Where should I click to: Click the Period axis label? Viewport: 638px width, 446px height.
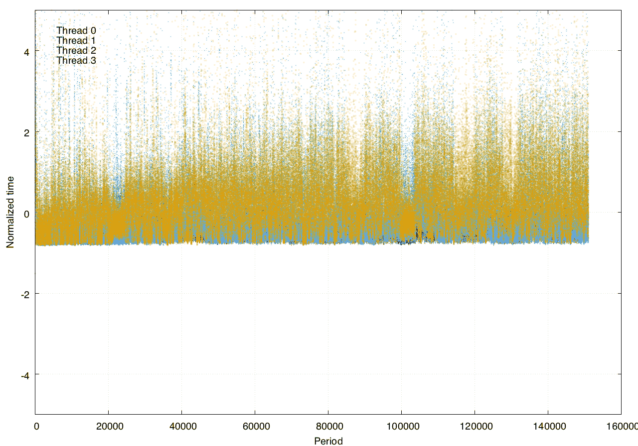[328, 441]
